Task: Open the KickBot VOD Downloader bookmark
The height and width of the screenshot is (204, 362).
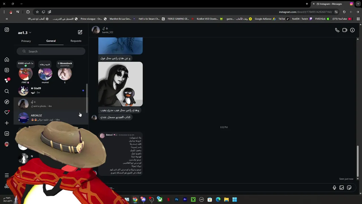Action: coord(210,19)
